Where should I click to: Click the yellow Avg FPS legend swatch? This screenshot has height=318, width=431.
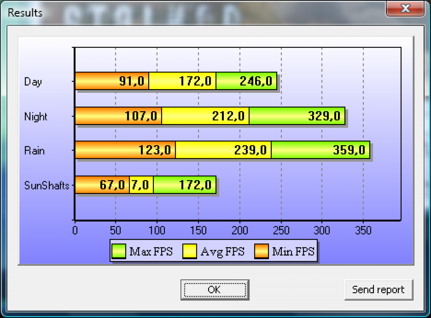point(190,251)
